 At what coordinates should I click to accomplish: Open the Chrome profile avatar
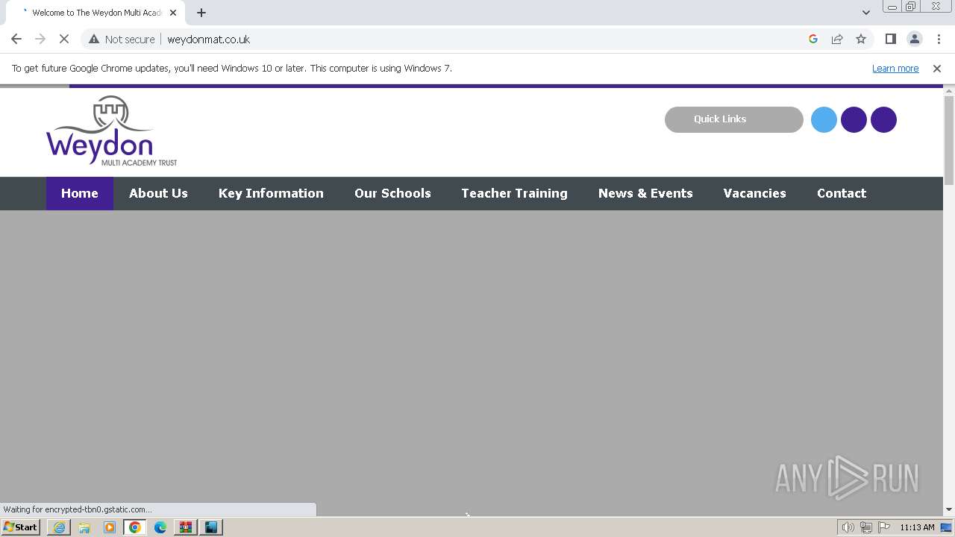(x=915, y=40)
